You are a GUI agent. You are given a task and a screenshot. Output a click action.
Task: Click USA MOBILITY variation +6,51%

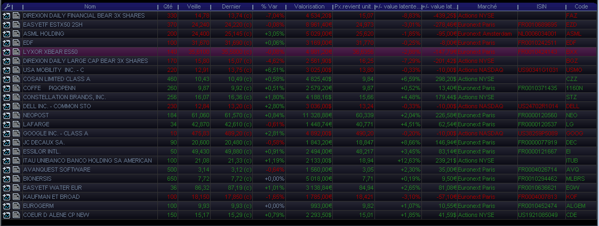coord(274,70)
